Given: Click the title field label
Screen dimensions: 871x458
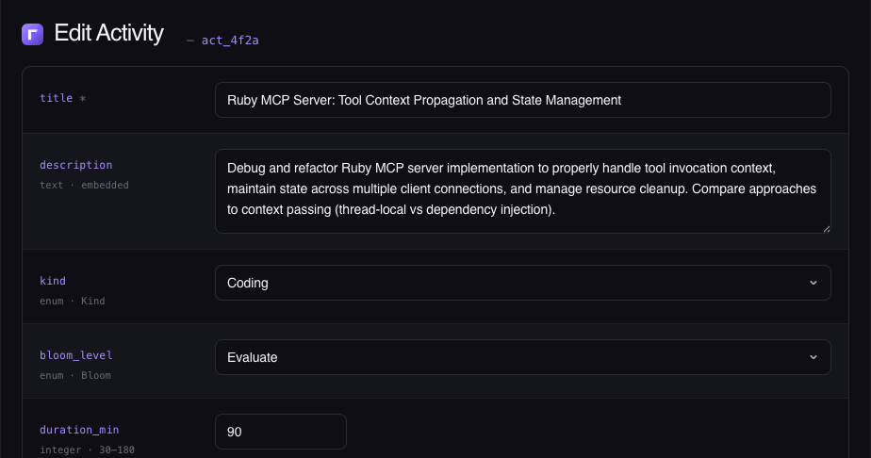Looking at the screenshot, I should click(x=57, y=98).
